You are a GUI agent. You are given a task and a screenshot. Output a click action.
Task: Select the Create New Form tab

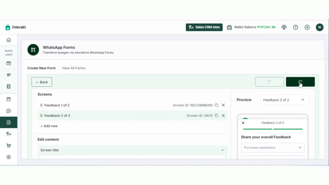click(41, 68)
